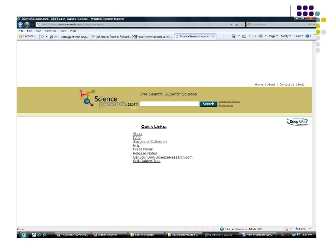Open the Page menu dropdown
Screen dimensions: 333x249
273,36
